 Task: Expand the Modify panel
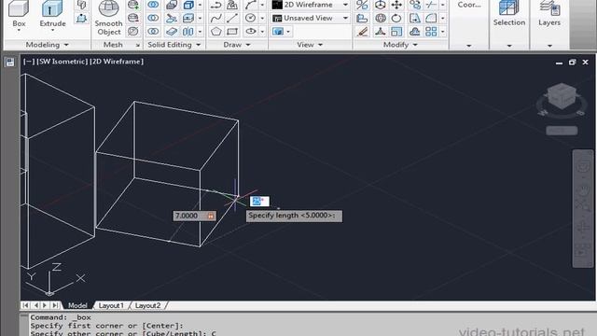click(400, 45)
